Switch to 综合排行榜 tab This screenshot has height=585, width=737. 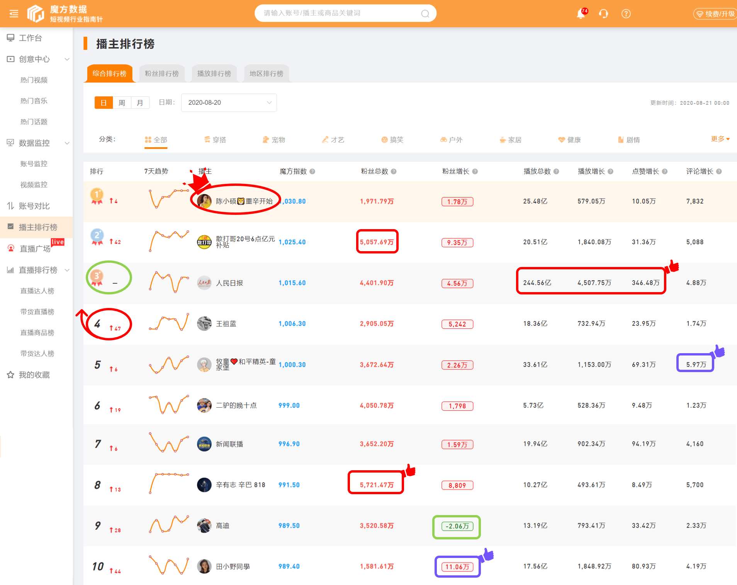[x=109, y=73]
